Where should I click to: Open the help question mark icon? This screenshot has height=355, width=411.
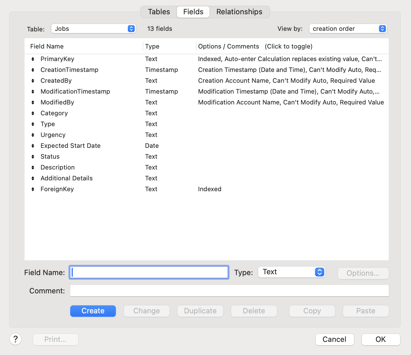coord(15,339)
